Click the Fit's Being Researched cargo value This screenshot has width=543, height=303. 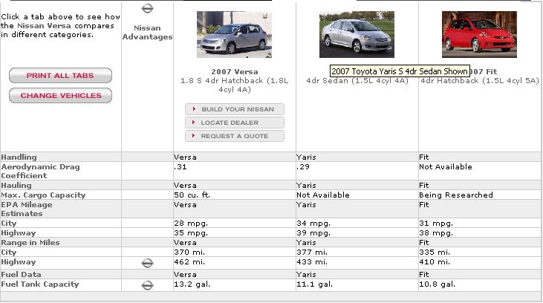[x=455, y=195]
